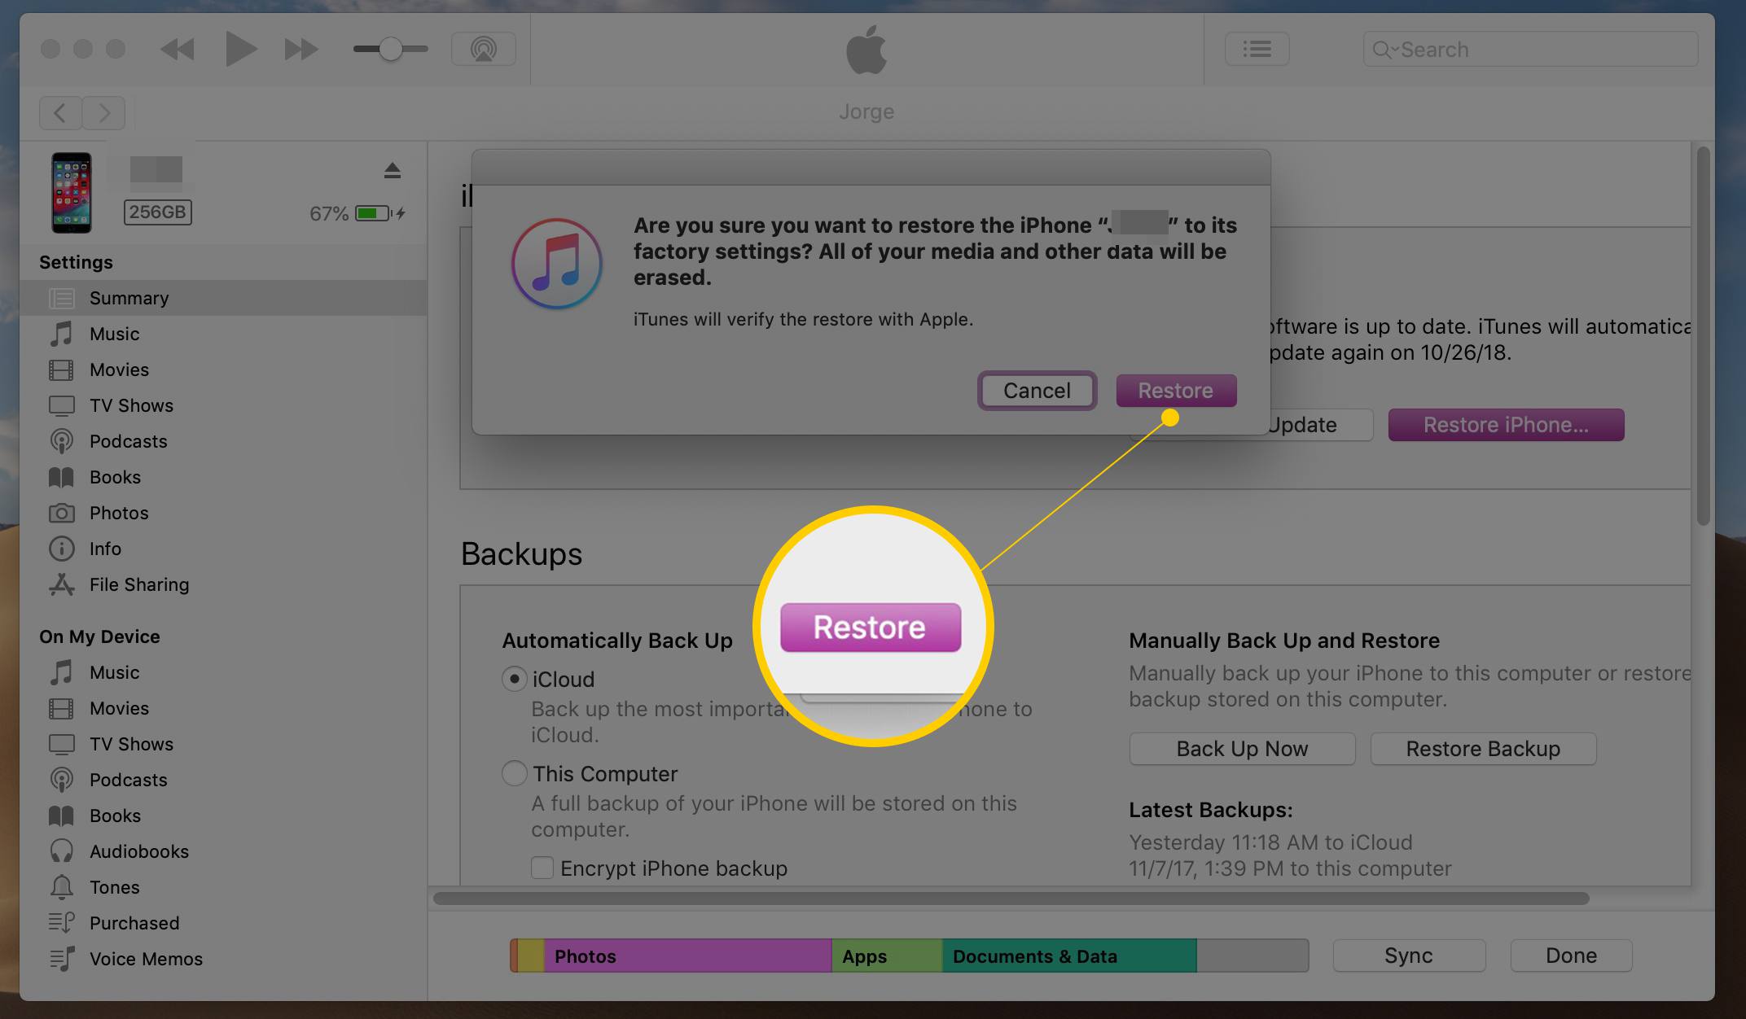Open Purchased on device
Image resolution: width=1746 pixels, height=1019 pixels.
223,923
